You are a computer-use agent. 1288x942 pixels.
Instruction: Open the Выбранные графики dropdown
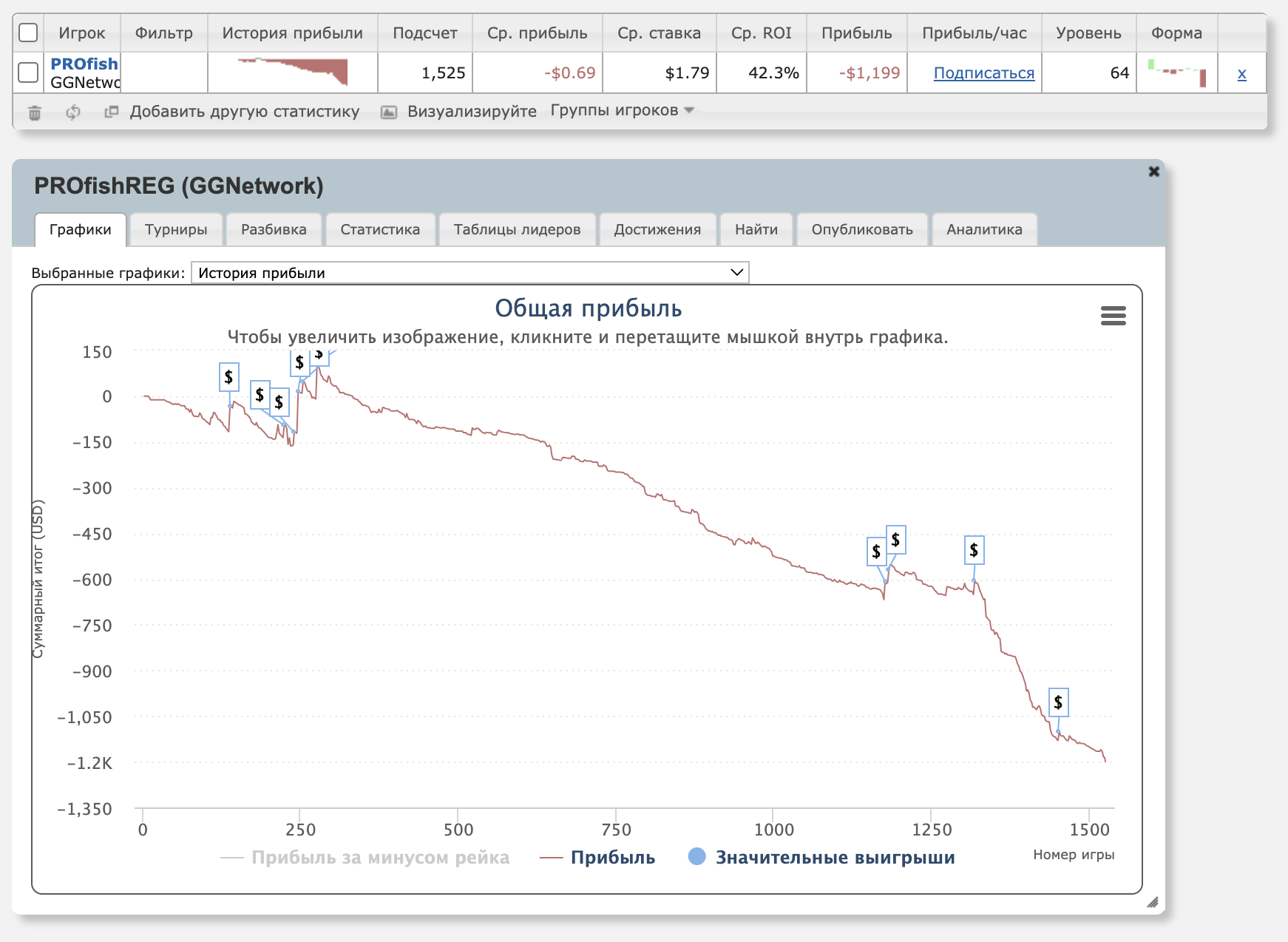click(470, 272)
